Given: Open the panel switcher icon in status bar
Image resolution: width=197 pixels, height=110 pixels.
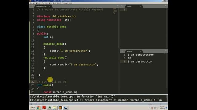Looking at the screenshot, I should tap(31, 104).
